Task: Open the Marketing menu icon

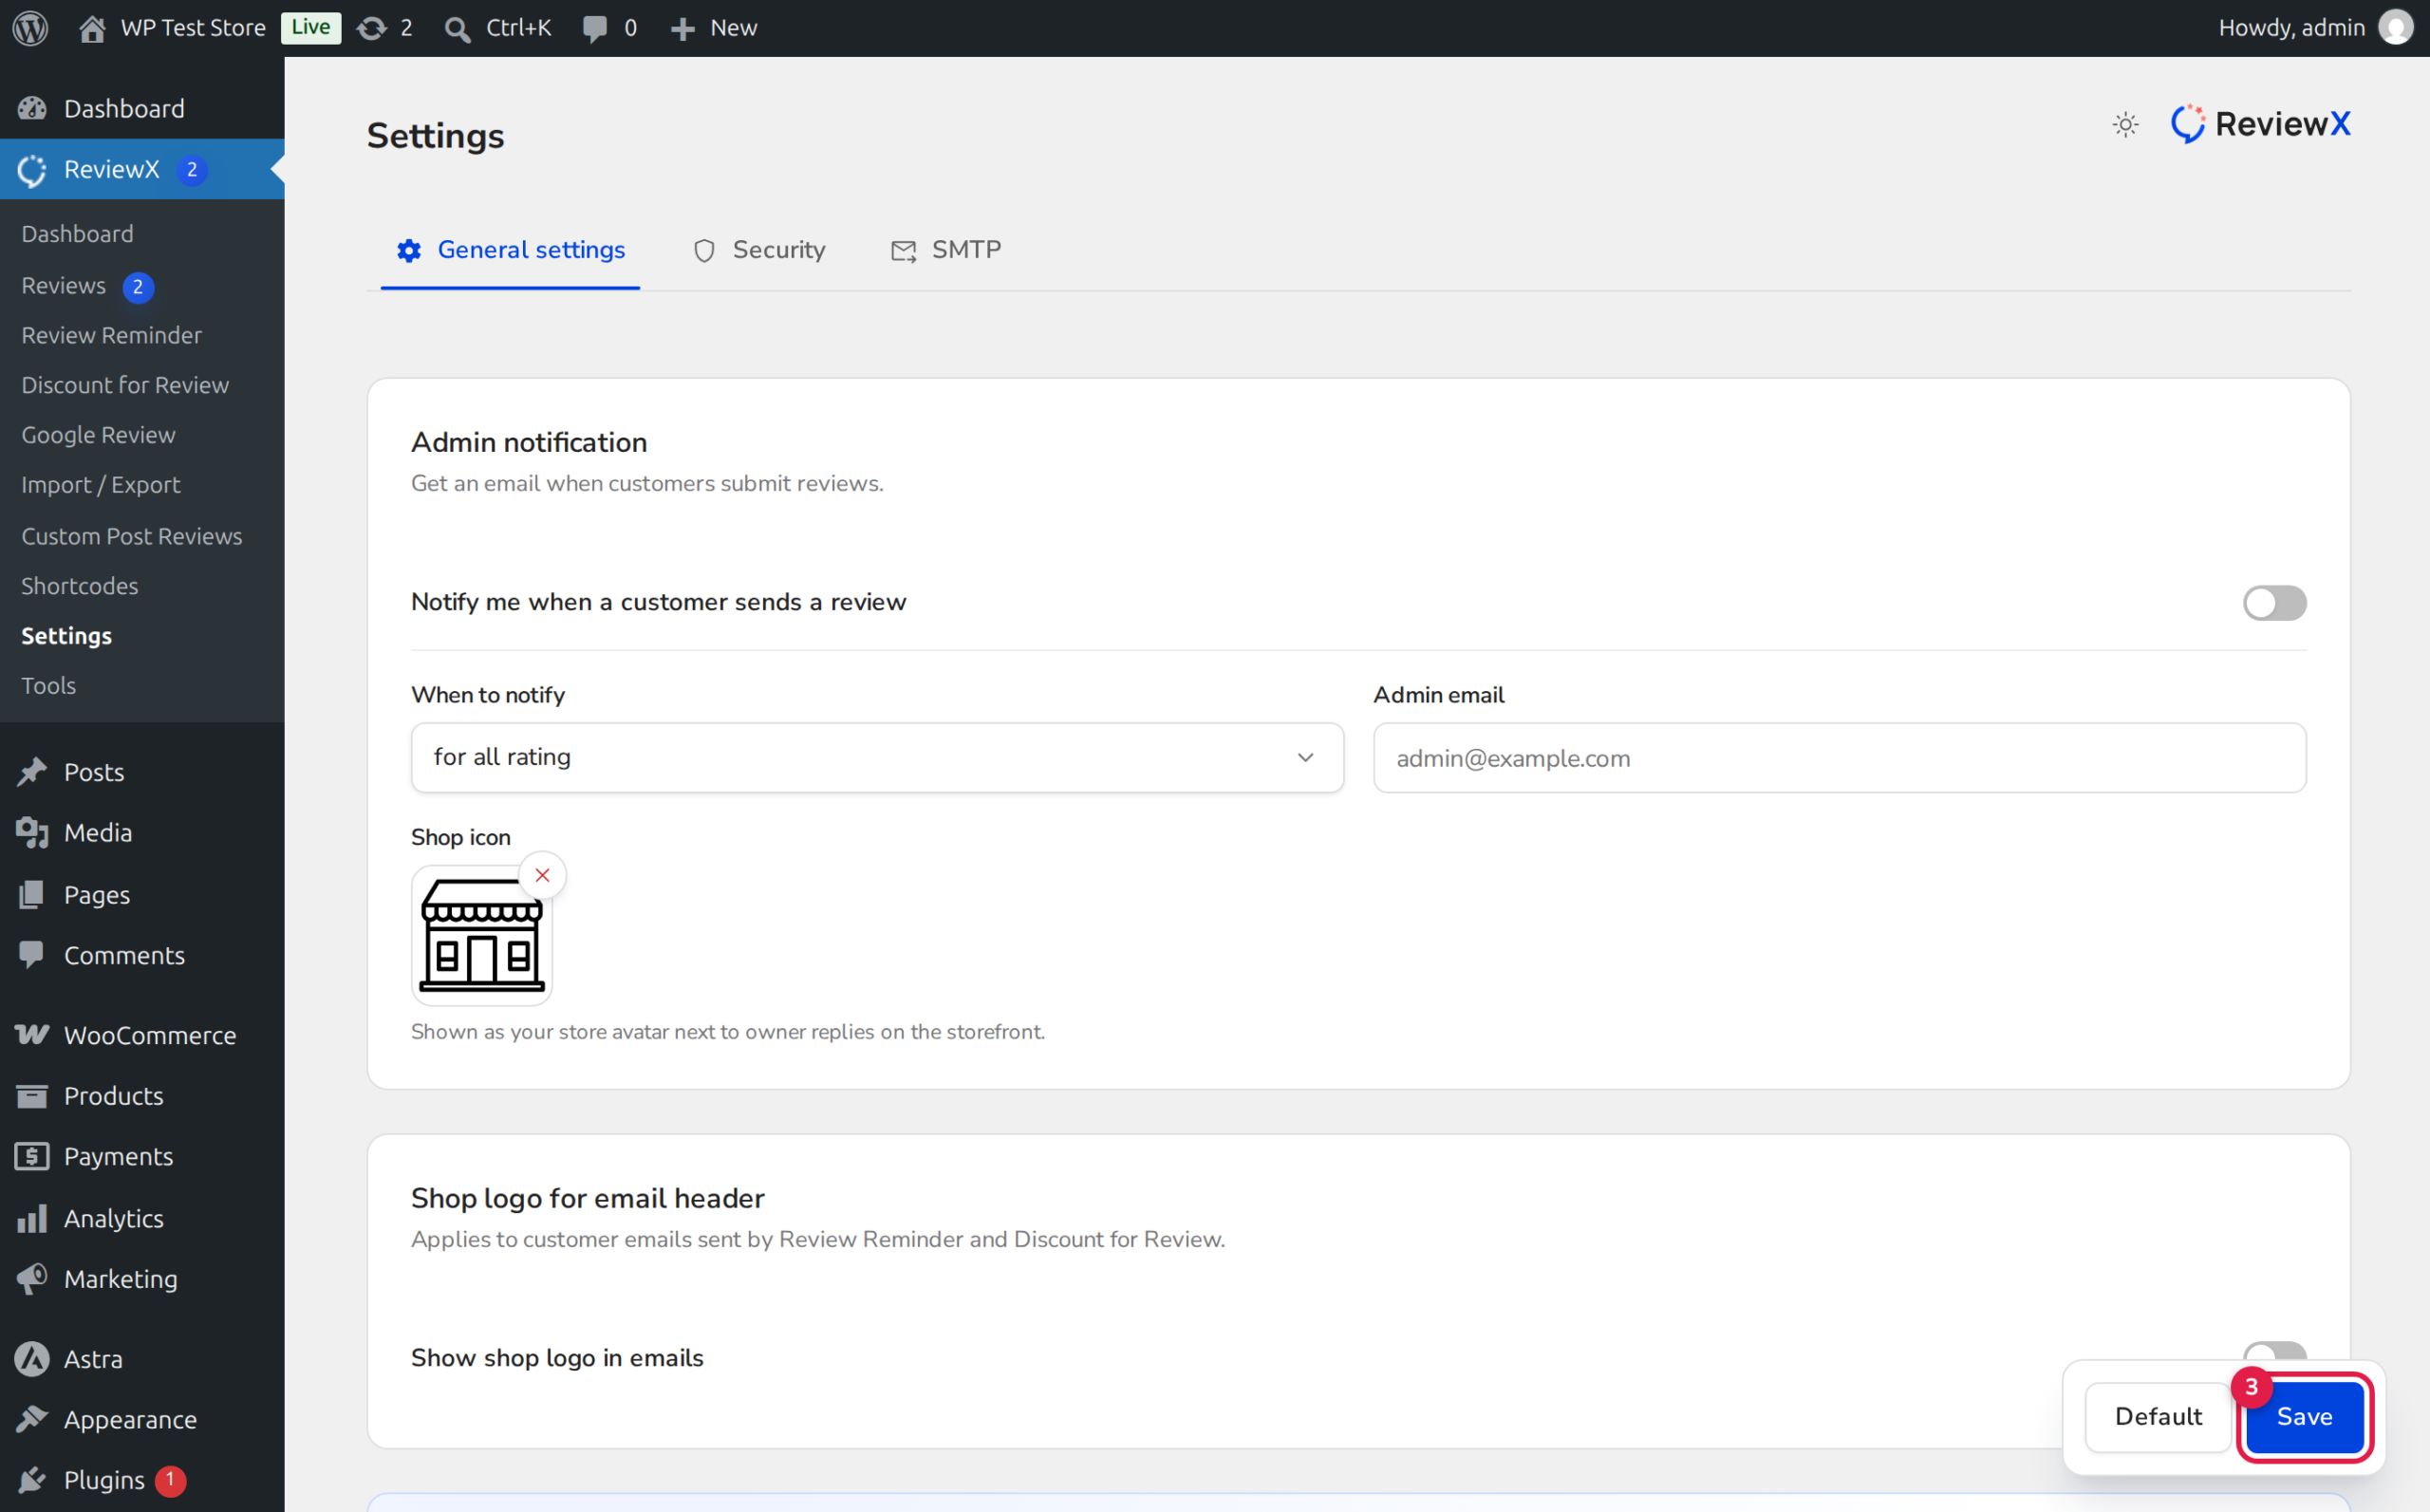Action: click(32, 1278)
